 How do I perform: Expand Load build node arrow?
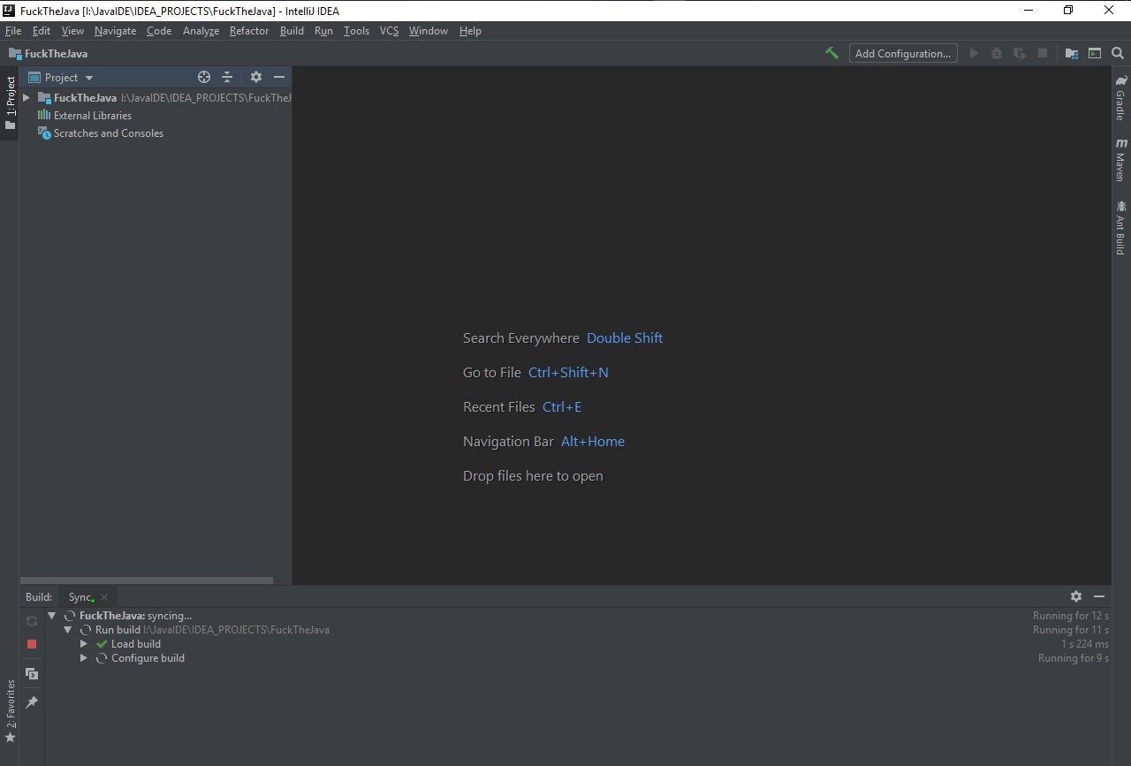point(84,644)
